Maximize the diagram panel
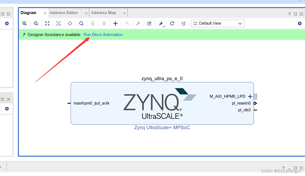This screenshot has width=305, height=176. pyautogui.click(x=295, y=14)
